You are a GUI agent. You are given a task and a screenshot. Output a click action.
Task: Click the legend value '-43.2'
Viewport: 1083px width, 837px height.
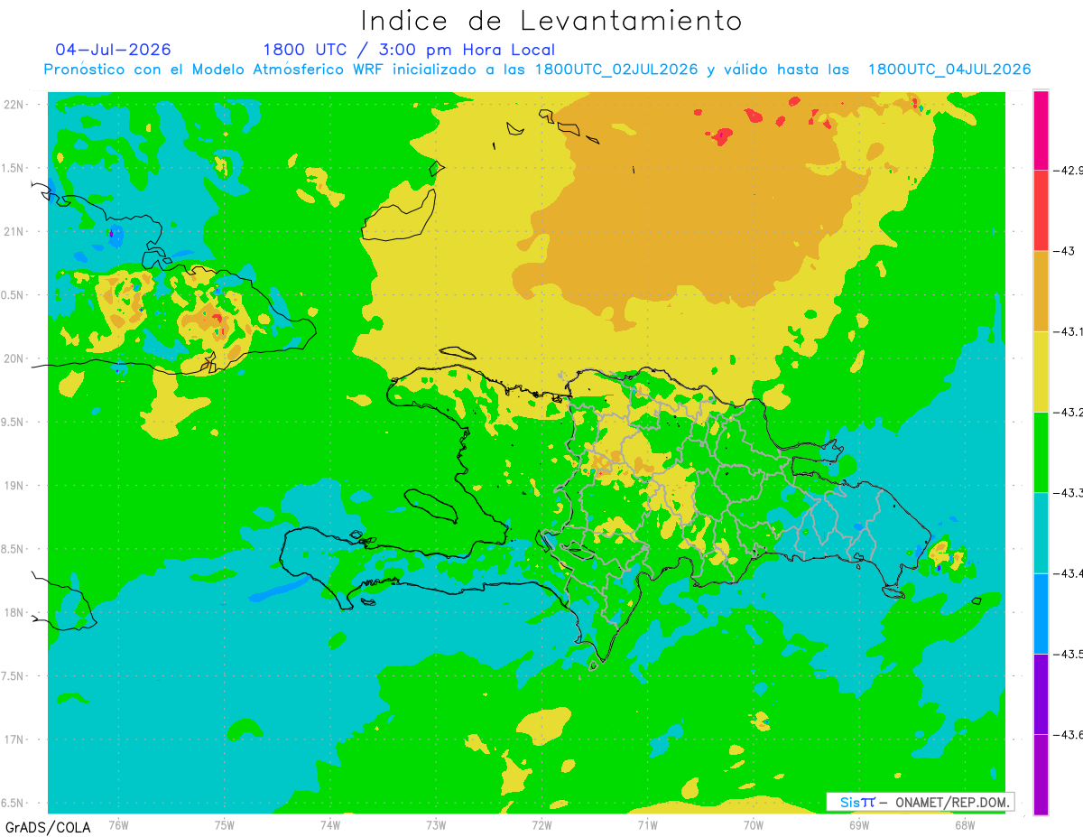[1069, 413]
